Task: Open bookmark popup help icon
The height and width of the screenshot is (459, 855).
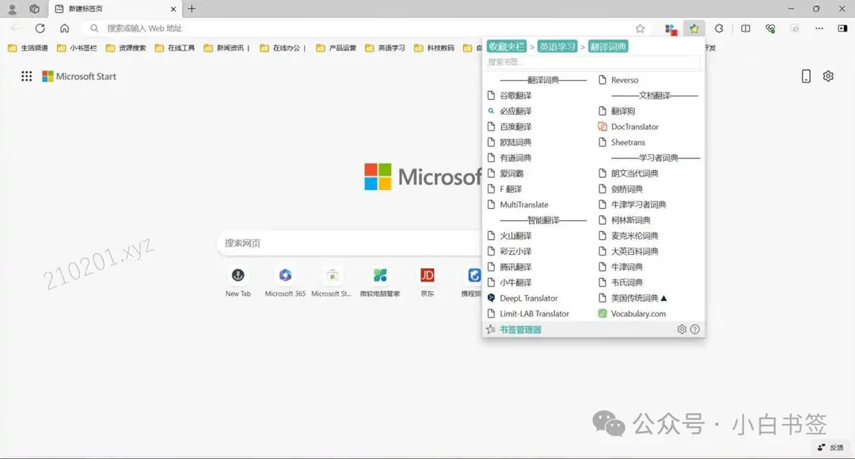Action: coord(695,329)
